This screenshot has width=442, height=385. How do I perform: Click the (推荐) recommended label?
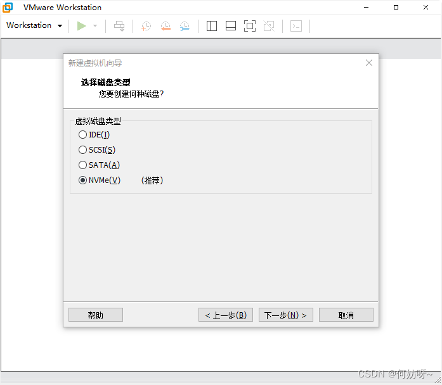pyautogui.click(x=152, y=180)
